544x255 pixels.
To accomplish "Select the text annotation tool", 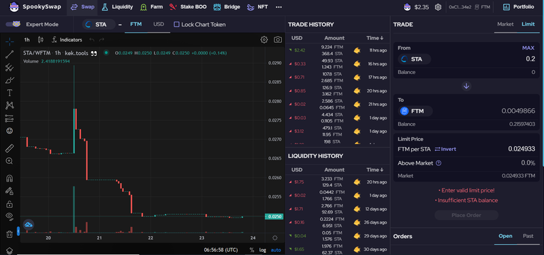I will pos(10,93).
